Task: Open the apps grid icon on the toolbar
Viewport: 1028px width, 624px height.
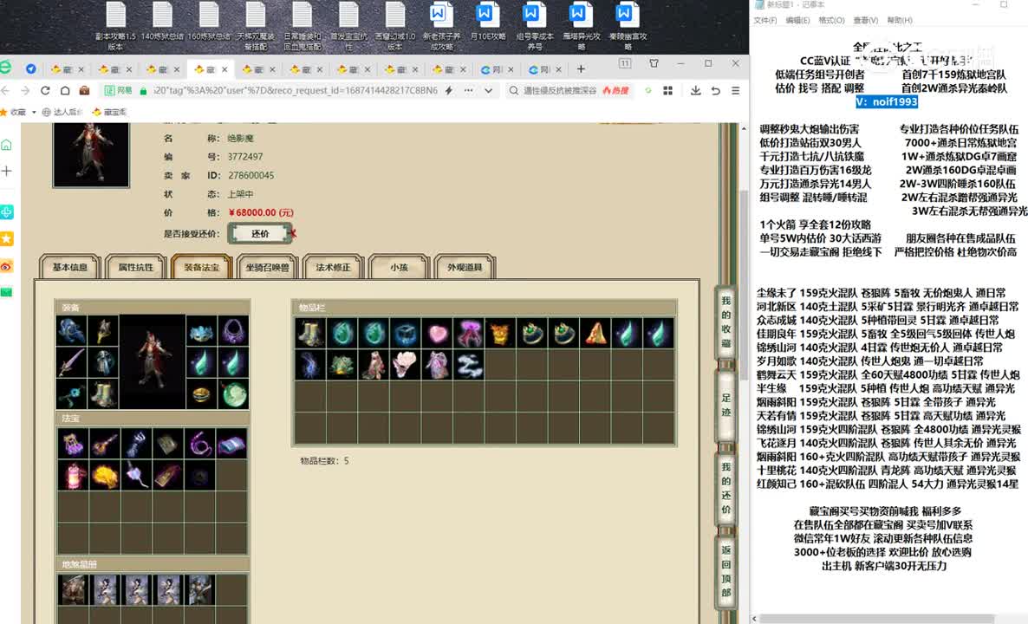Action: pyautogui.click(x=667, y=90)
